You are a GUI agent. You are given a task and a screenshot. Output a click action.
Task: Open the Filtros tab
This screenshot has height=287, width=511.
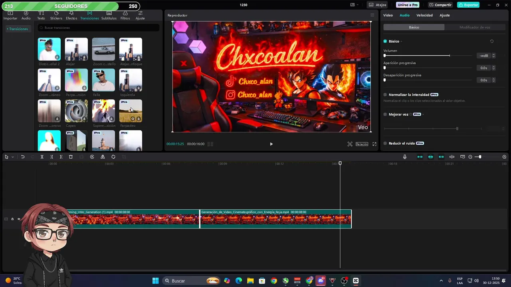(x=125, y=16)
